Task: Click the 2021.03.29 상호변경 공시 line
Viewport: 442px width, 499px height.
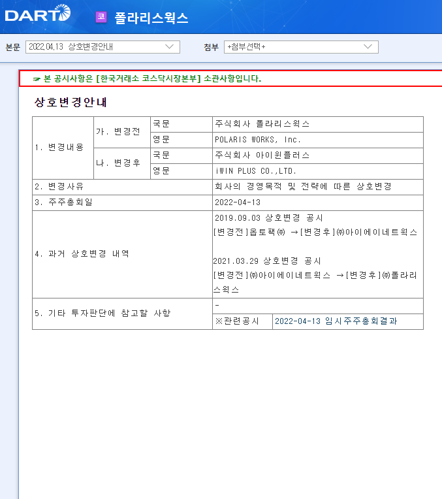Action: click(267, 261)
